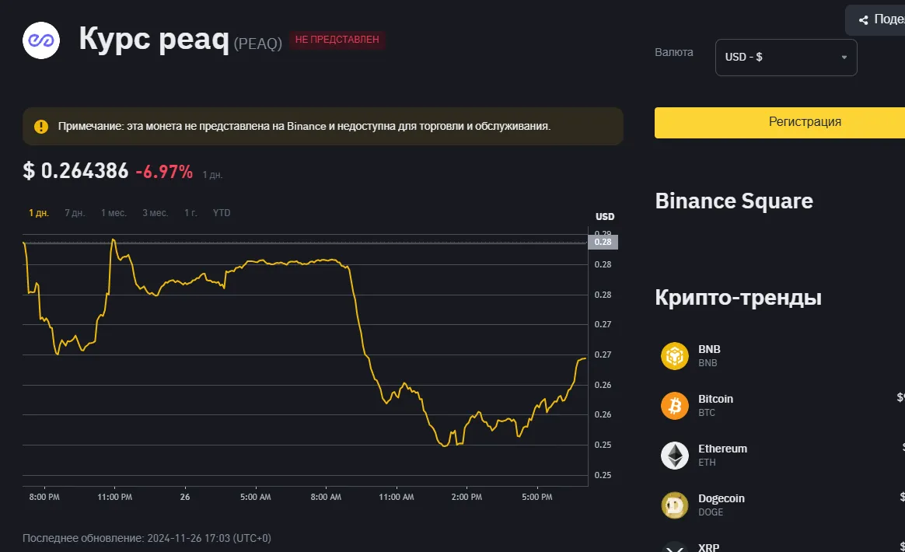Click the 26 date label on chart axis

pos(185,497)
